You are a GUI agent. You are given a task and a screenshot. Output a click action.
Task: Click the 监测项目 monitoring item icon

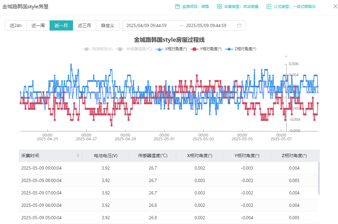(178, 6)
